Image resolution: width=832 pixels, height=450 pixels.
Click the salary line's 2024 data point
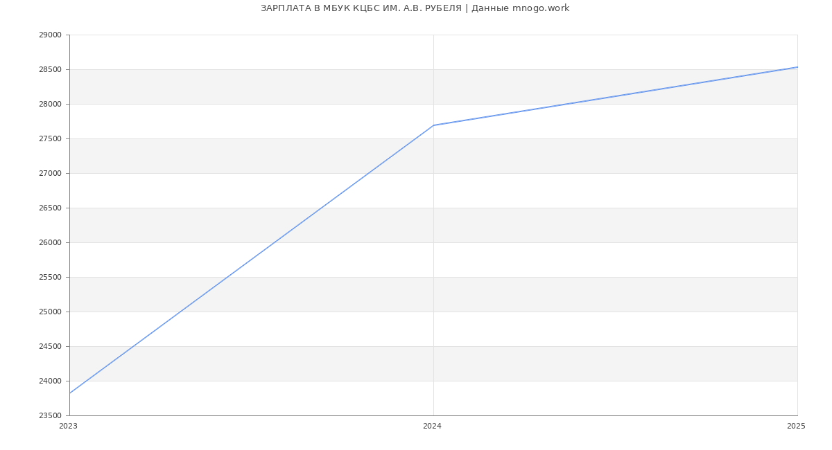pyautogui.click(x=433, y=125)
